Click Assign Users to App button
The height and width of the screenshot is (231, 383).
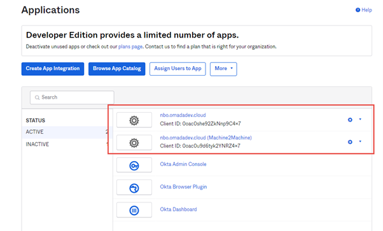tap(178, 69)
